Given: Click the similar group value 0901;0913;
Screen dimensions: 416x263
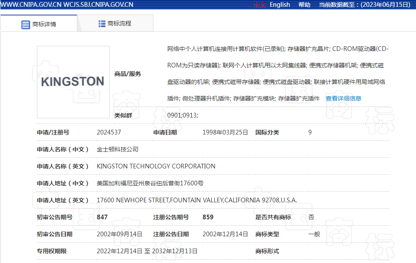Looking at the screenshot, I should coord(183,115).
